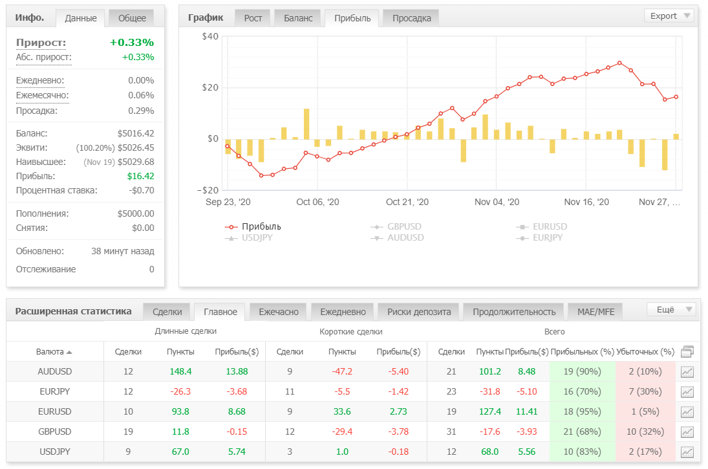Image resolution: width=708 pixels, height=469 pixels.
Task: Sort table by Валюта column arrow
Action: tap(69, 352)
